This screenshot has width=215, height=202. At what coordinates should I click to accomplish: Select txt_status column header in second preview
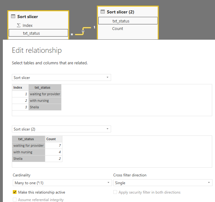pyautogui.click(x=28, y=139)
